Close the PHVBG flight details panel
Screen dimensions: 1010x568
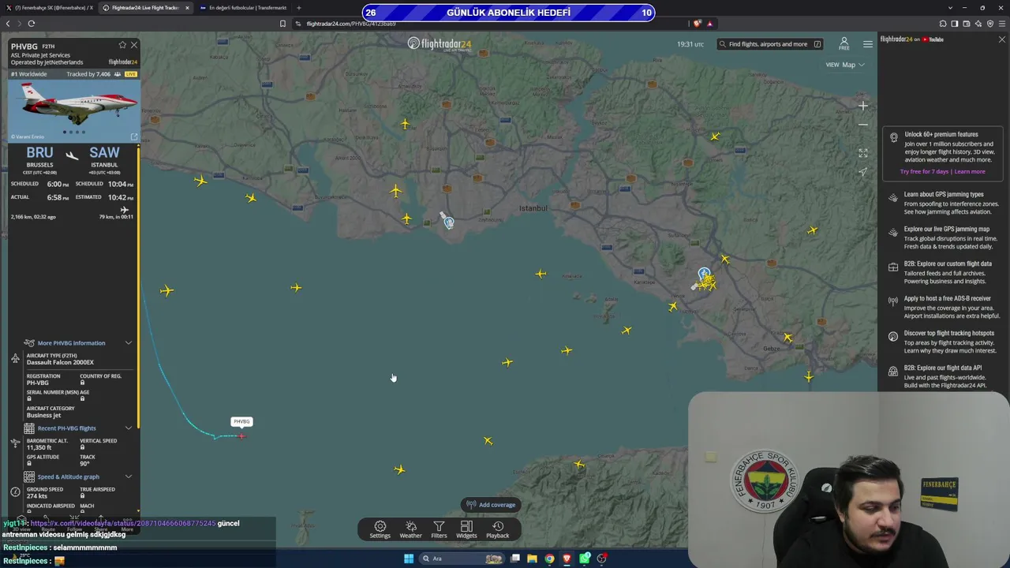[134, 45]
